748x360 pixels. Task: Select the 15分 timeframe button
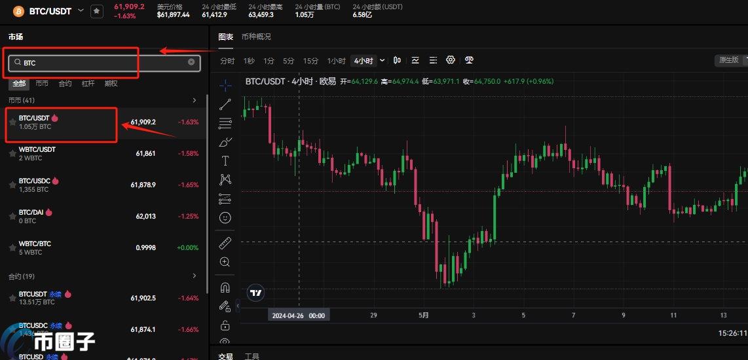(310, 61)
